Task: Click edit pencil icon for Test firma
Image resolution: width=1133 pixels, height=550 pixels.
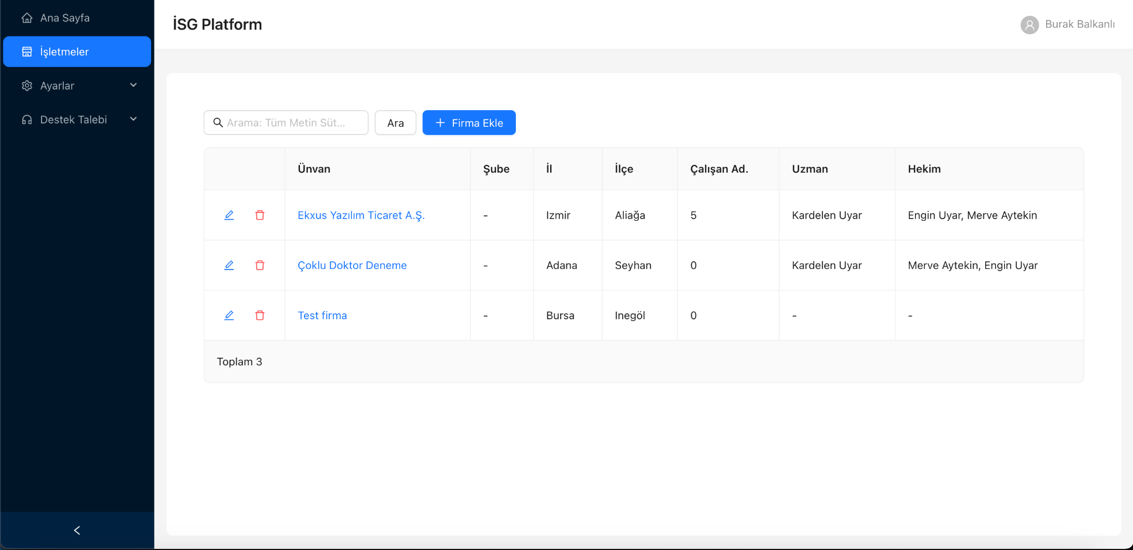Action: (x=229, y=315)
